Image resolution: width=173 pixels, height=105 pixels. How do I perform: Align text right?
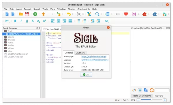(x=64, y=21)
